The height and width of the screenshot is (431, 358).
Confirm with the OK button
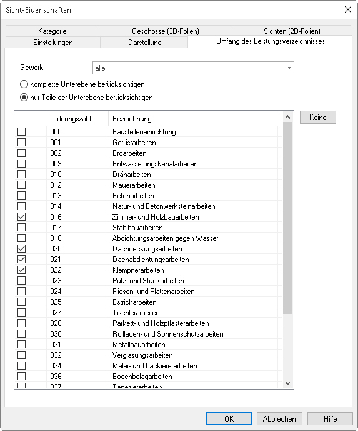(x=229, y=418)
